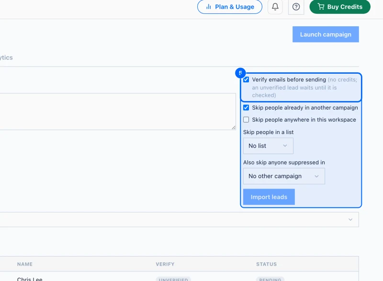The height and width of the screenshot is (281, 383).
Task: Click the Buy Credits button
Action: 340,7
